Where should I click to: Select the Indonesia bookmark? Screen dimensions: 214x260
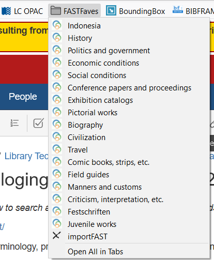click(129, 26)
